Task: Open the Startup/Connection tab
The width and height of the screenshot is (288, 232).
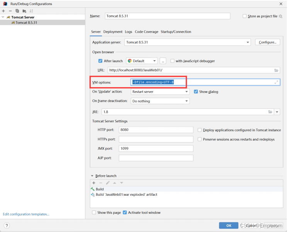Action: tap(176, 32)
